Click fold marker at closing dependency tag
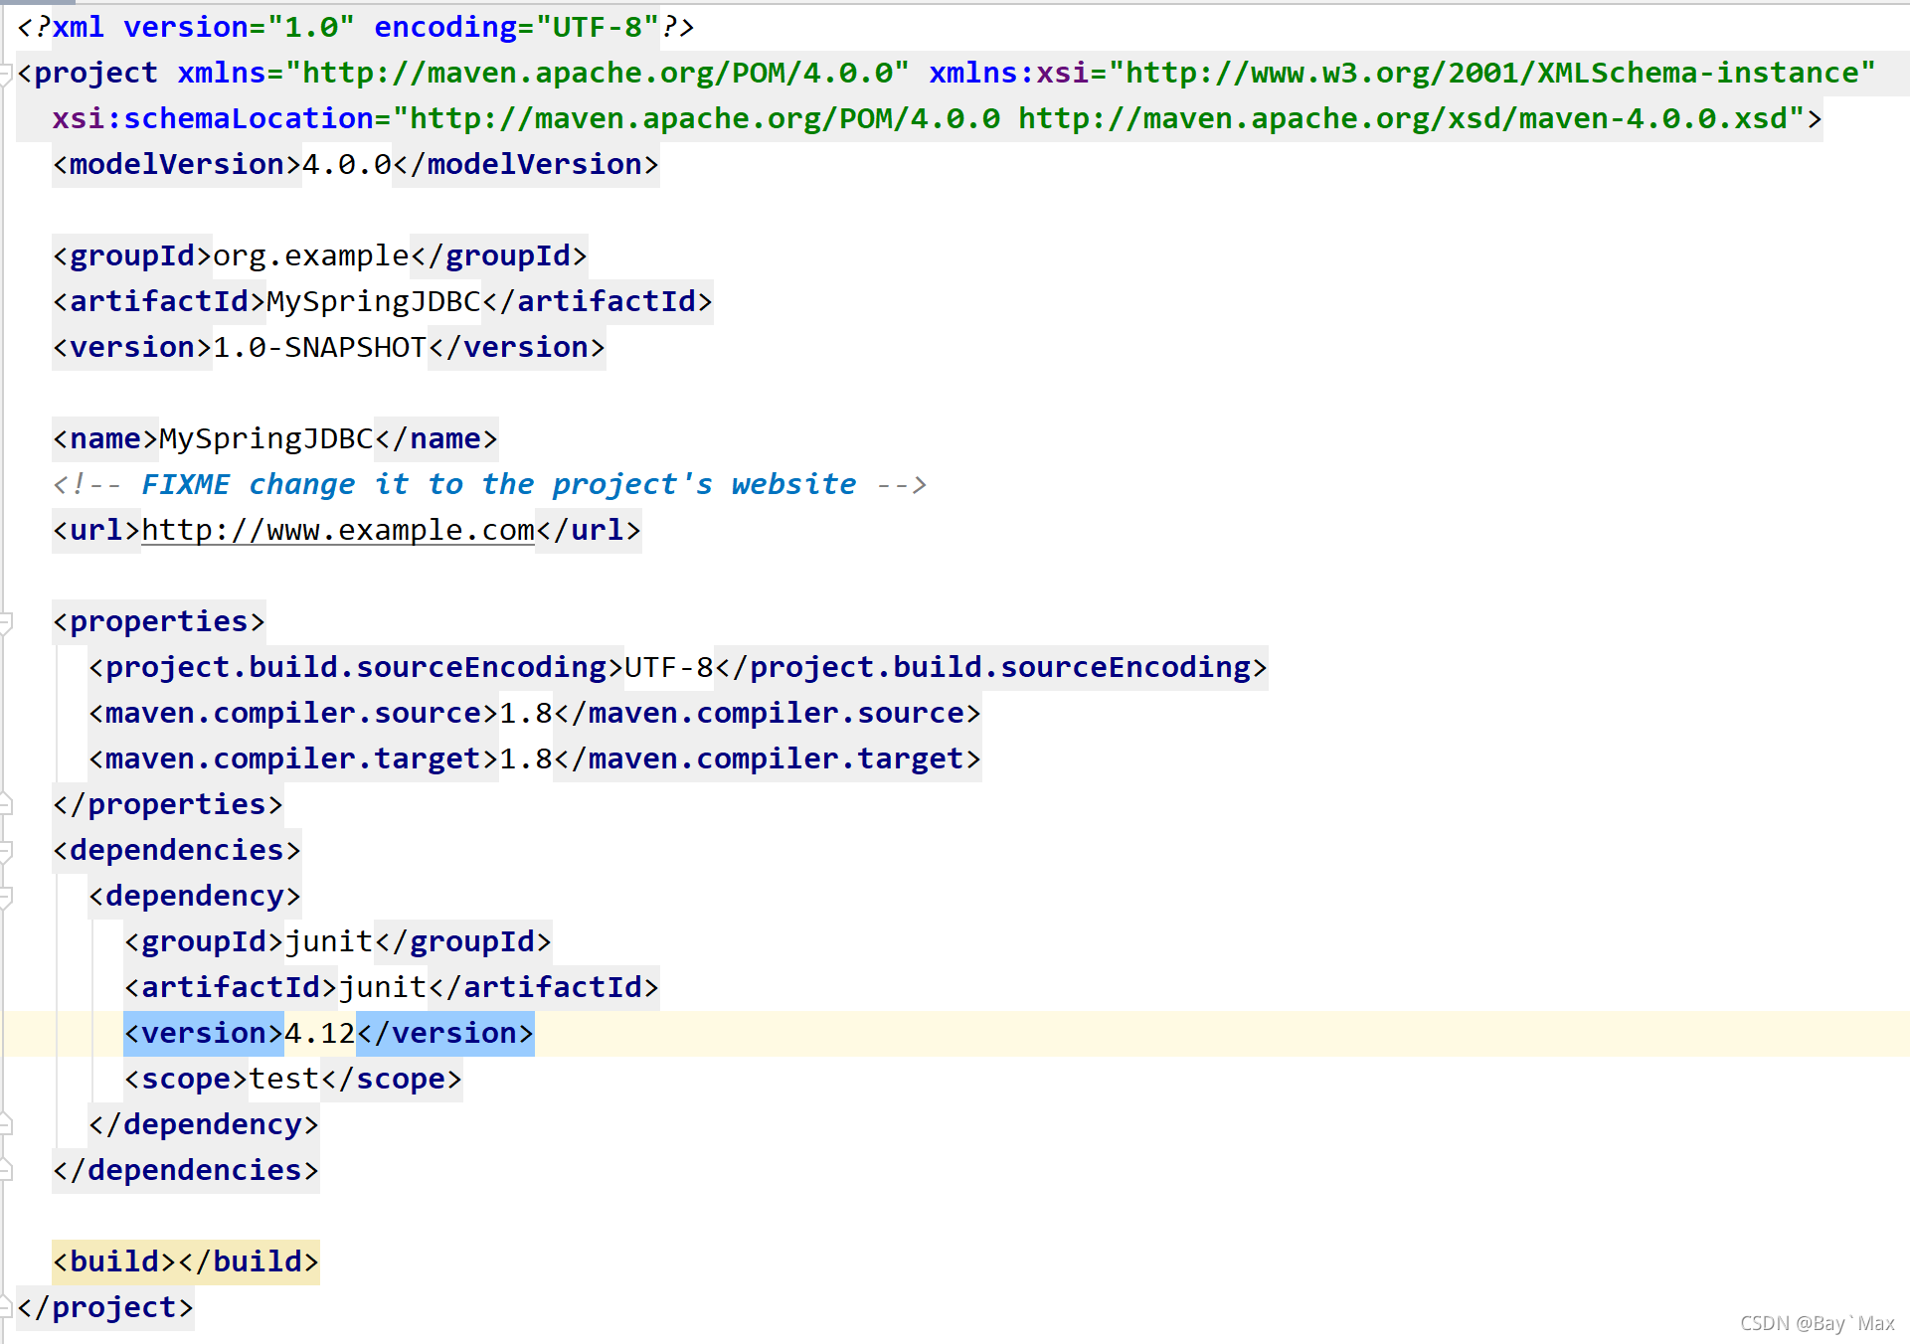This screenshot has width=1910, height=1344. (x=5, y=1124)
